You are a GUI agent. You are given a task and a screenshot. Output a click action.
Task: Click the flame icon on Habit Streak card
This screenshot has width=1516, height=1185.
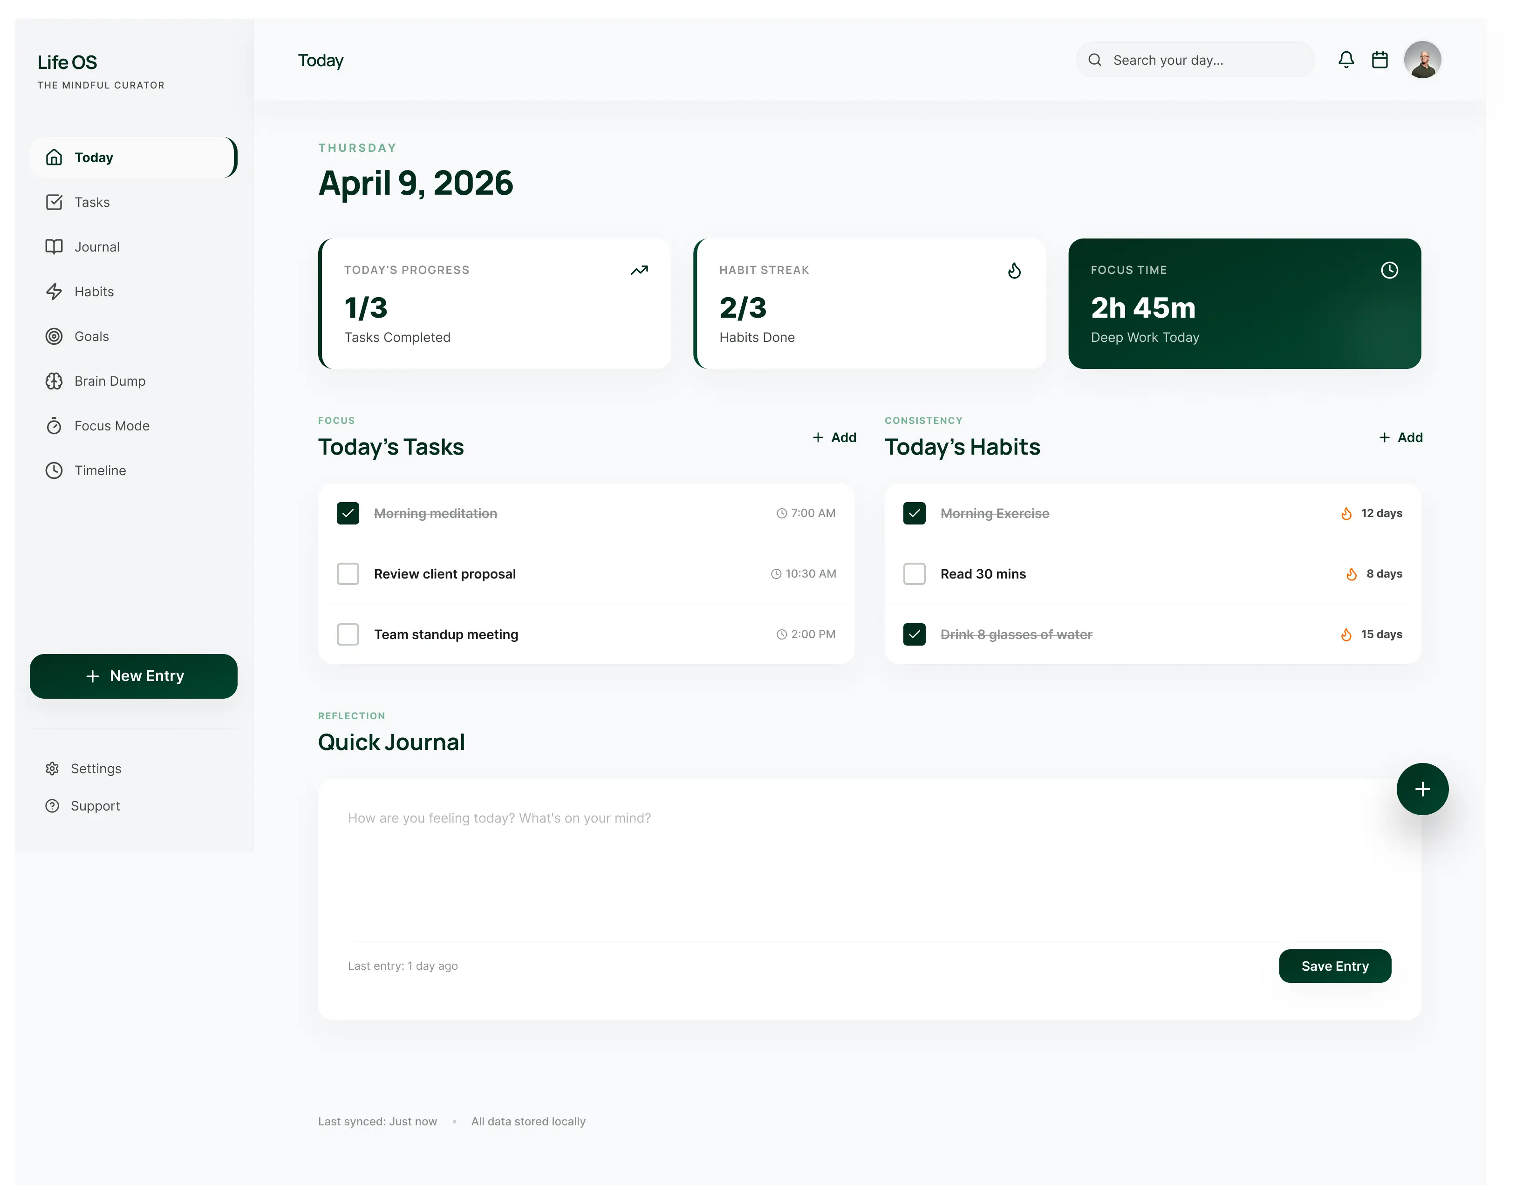pyautogui.click(x=1014, y=270)
